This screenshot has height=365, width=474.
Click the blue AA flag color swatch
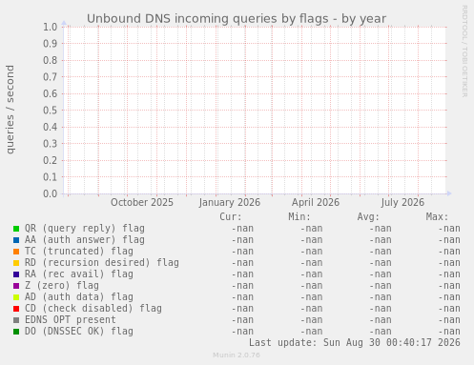(16, 240)
